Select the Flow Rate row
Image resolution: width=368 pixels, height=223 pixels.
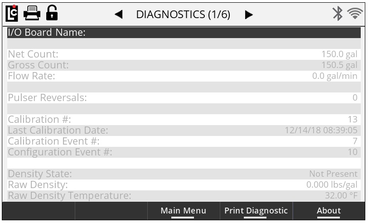pos(183,76)
